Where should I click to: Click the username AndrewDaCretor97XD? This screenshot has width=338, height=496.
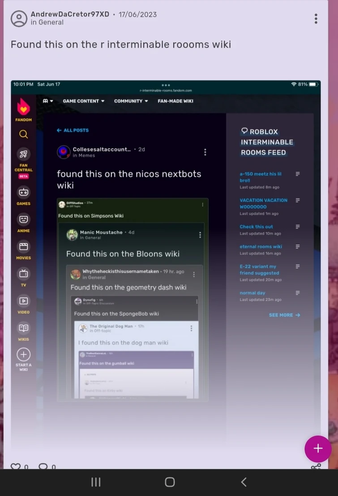(x=70, y=14)
